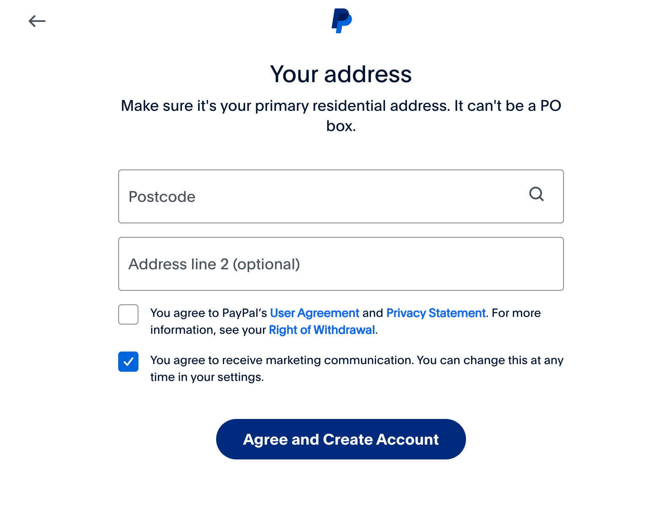This screenshot has width=672, height=510.
Task: Click the "time in your settings" text
Action: [x=207, y=377]
